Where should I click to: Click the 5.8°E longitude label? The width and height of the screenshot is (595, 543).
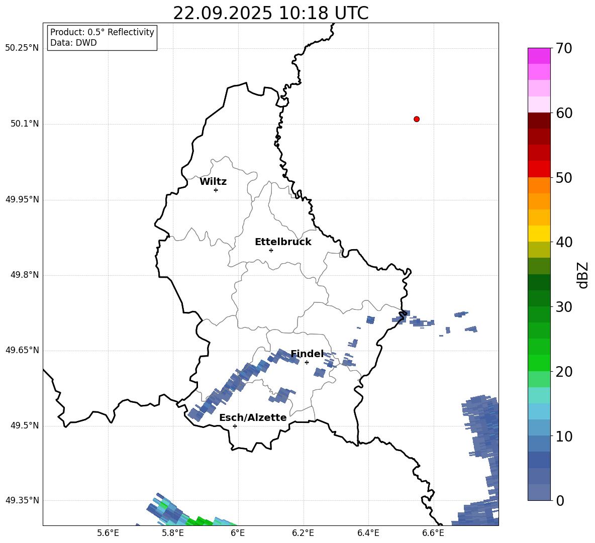click(x=173, y=533)
